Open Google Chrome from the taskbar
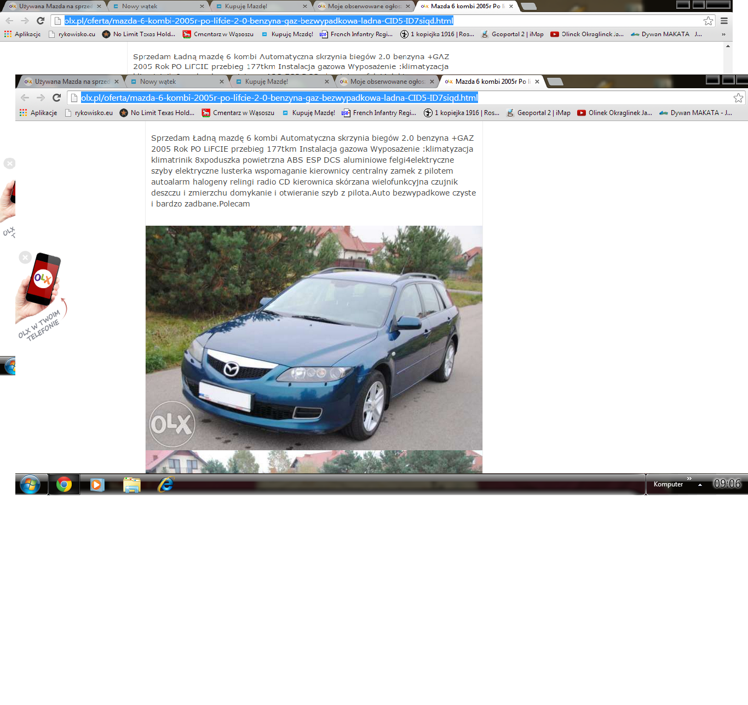The height and width of the screenshot is (705, 748). point(64,485)
